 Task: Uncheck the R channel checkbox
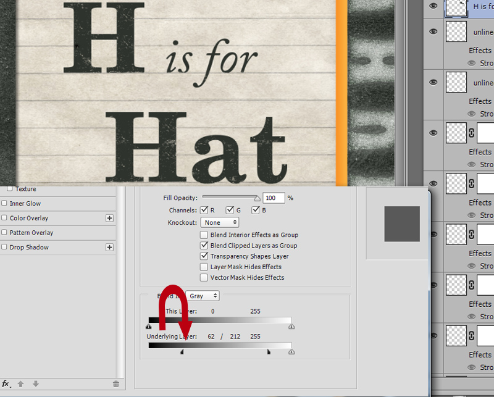(x=204, y=210)
